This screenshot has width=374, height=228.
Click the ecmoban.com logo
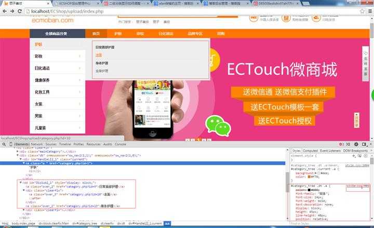pyautogui.click(x=52, y=20)
